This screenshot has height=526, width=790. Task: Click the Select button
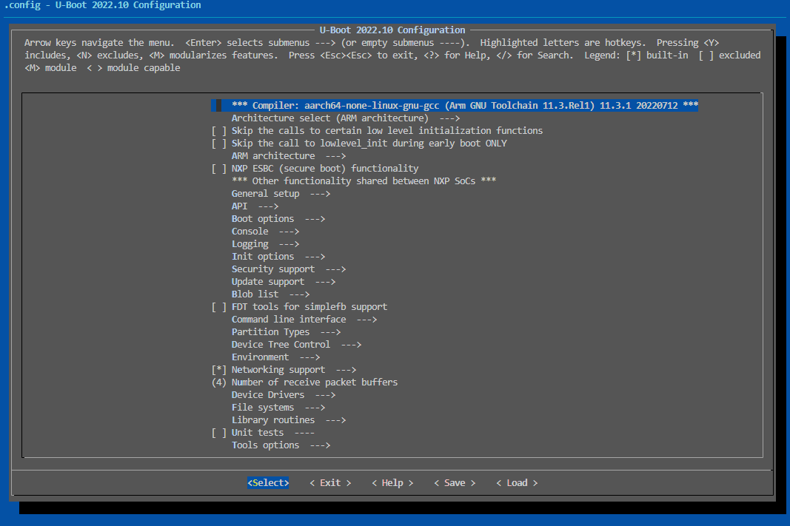pyautogui.click(x=268, y=482)
